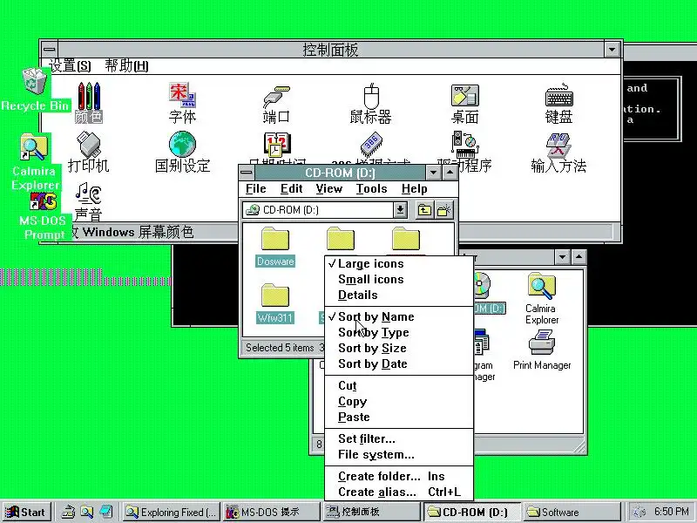Open the 386 enhanced mode chip icon
This screenshot has width=697, height=523.
coord(372,144)
